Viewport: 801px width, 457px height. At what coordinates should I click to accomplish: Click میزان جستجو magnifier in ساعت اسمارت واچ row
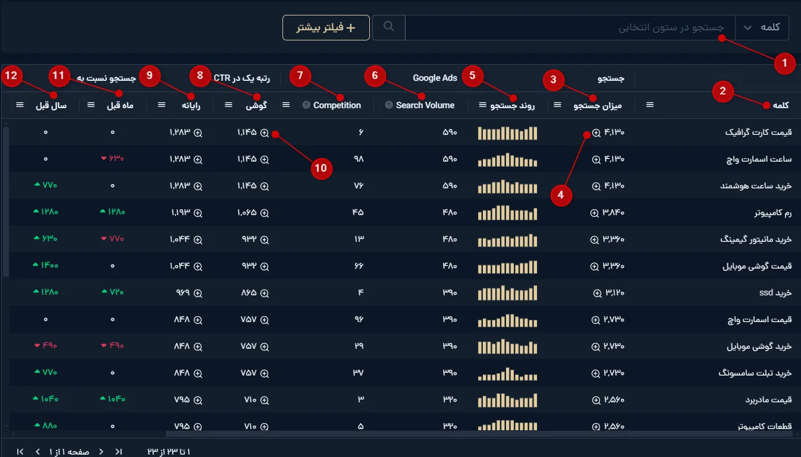pyautogui.click(x=596, y=159)
